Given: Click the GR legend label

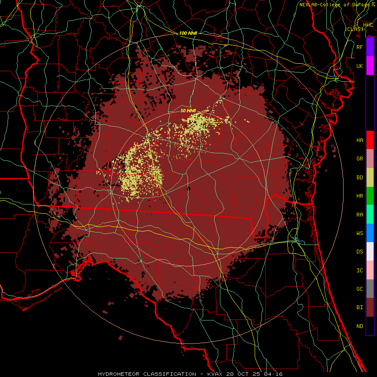Looking at the screenshot, I should click(x=359, y=159).
